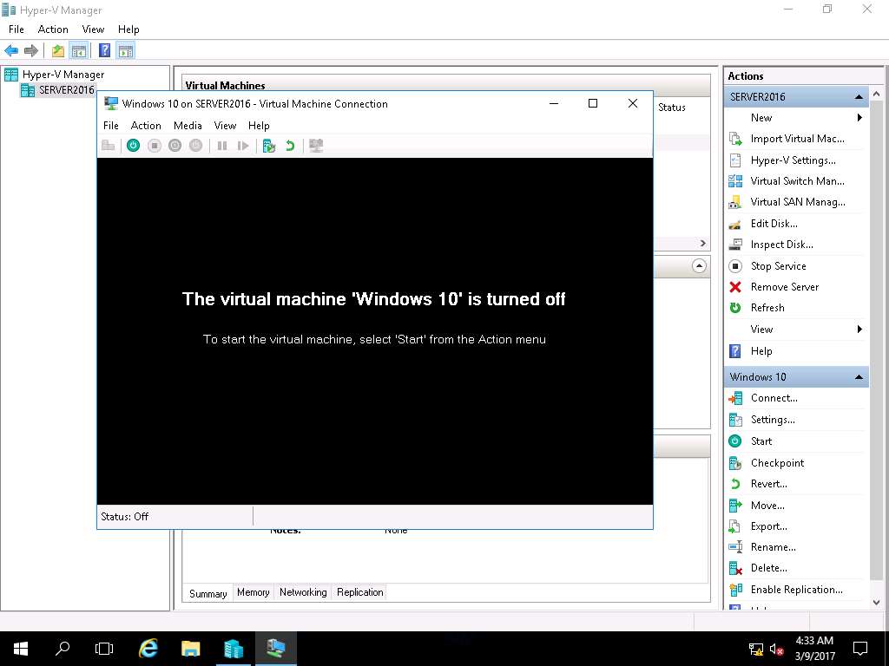Open Windows Start button on taskbar

pyautogui.click(x=21, y=649)
